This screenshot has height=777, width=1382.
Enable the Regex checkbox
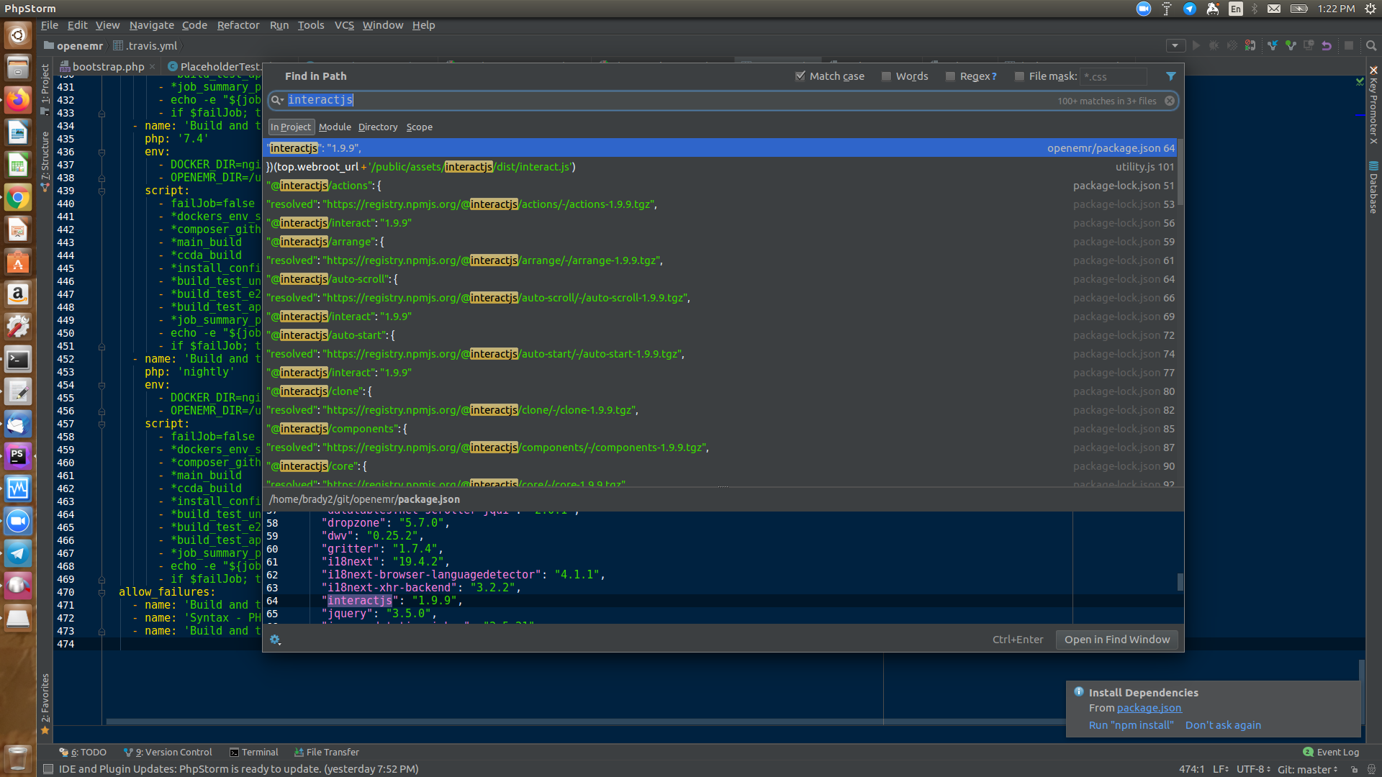pyautogui.click(x=950, y=76)
